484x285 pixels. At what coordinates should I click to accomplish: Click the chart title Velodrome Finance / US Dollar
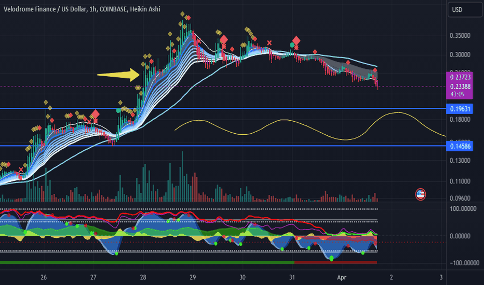coord(45,9)
